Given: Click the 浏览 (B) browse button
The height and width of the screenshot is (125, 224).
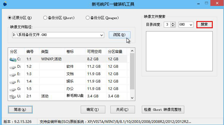Looking at the screenshot, I should coord(120,35).
